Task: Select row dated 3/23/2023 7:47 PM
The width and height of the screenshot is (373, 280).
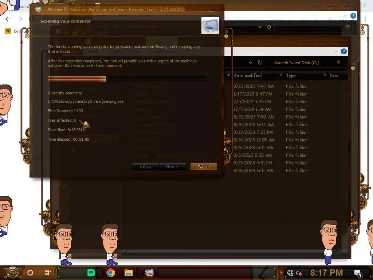Action: pyautogui.click(x=254, y=86)
